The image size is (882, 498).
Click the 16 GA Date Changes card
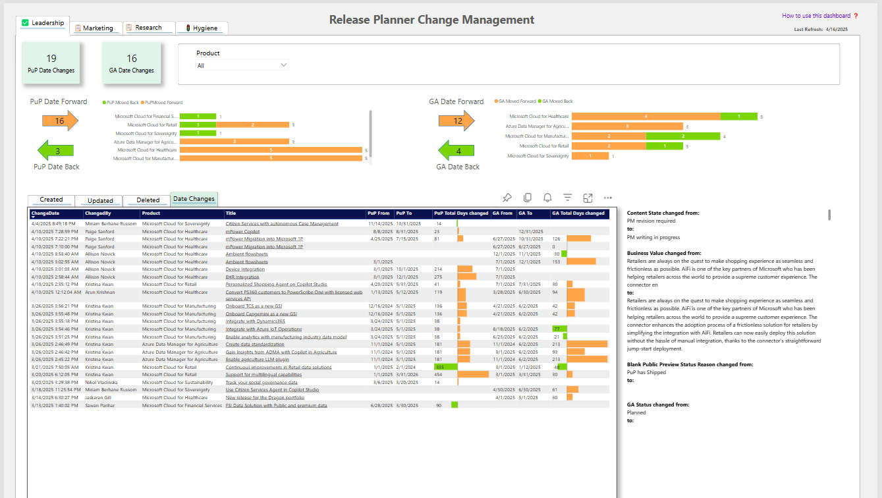pos(131,63)
